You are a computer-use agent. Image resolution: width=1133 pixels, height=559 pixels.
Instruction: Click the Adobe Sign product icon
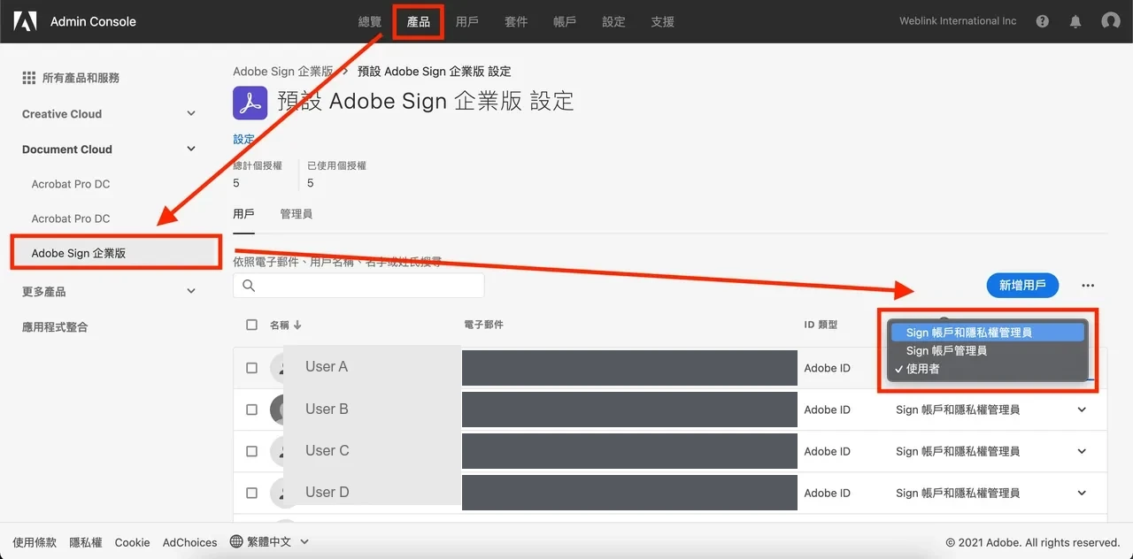click(250, 103)
